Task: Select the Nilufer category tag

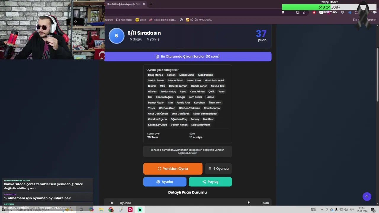Action: click(x=152, y=86)
